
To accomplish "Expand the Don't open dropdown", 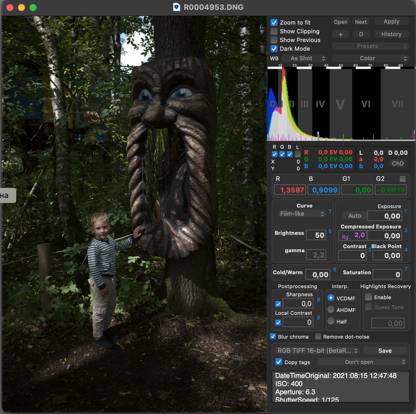I will [x=362, y=362].
